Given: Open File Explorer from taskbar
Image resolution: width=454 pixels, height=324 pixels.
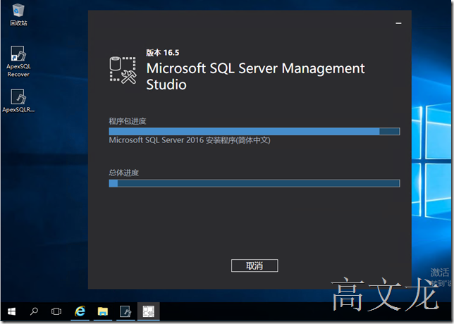Looking at the screenshot, I should 103,311.
